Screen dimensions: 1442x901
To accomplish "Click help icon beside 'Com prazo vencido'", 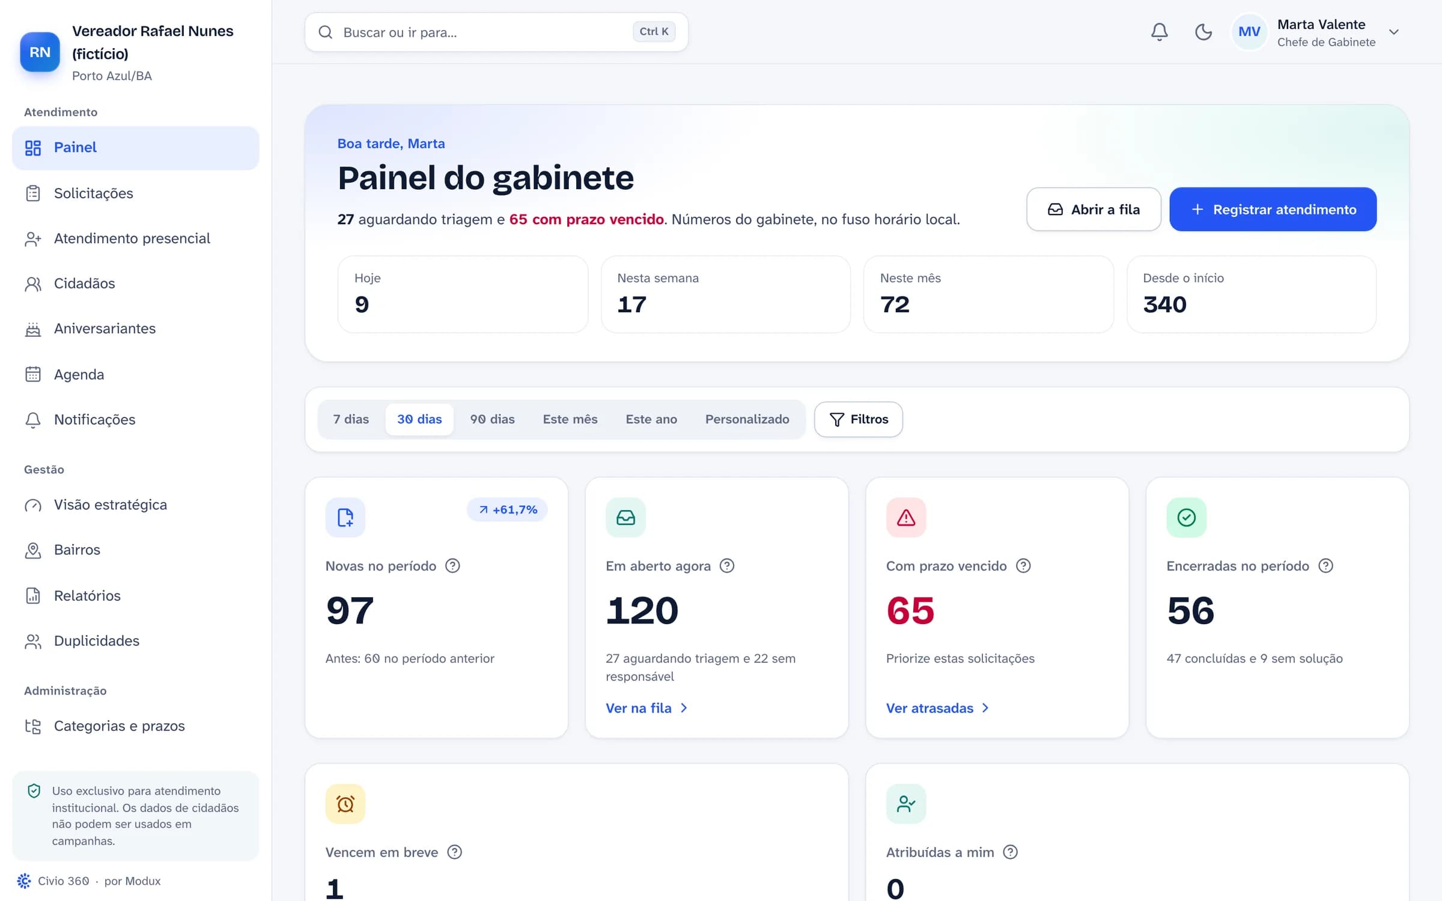I will [1023, 566].
